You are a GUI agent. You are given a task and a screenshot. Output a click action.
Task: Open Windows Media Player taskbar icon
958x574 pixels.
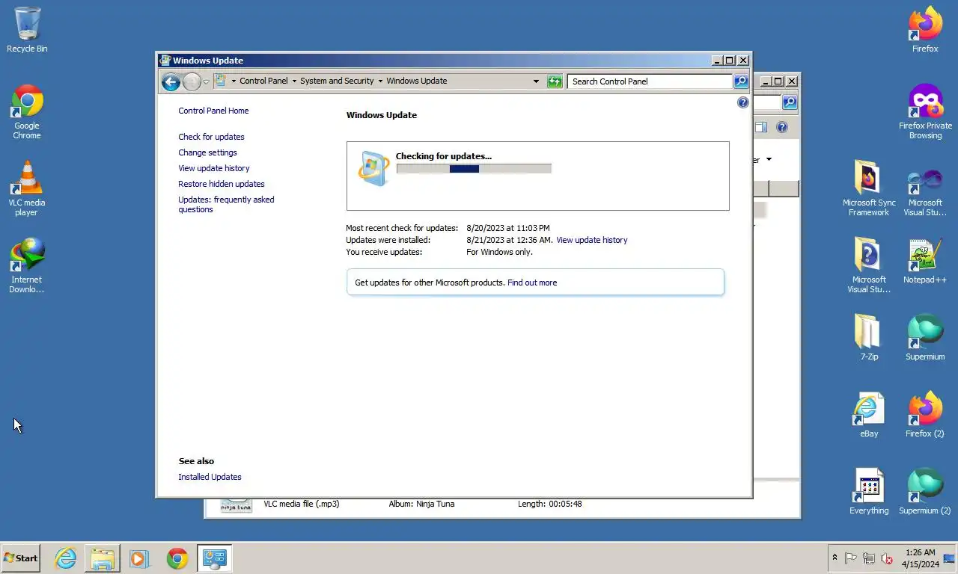tap(138, 558)
